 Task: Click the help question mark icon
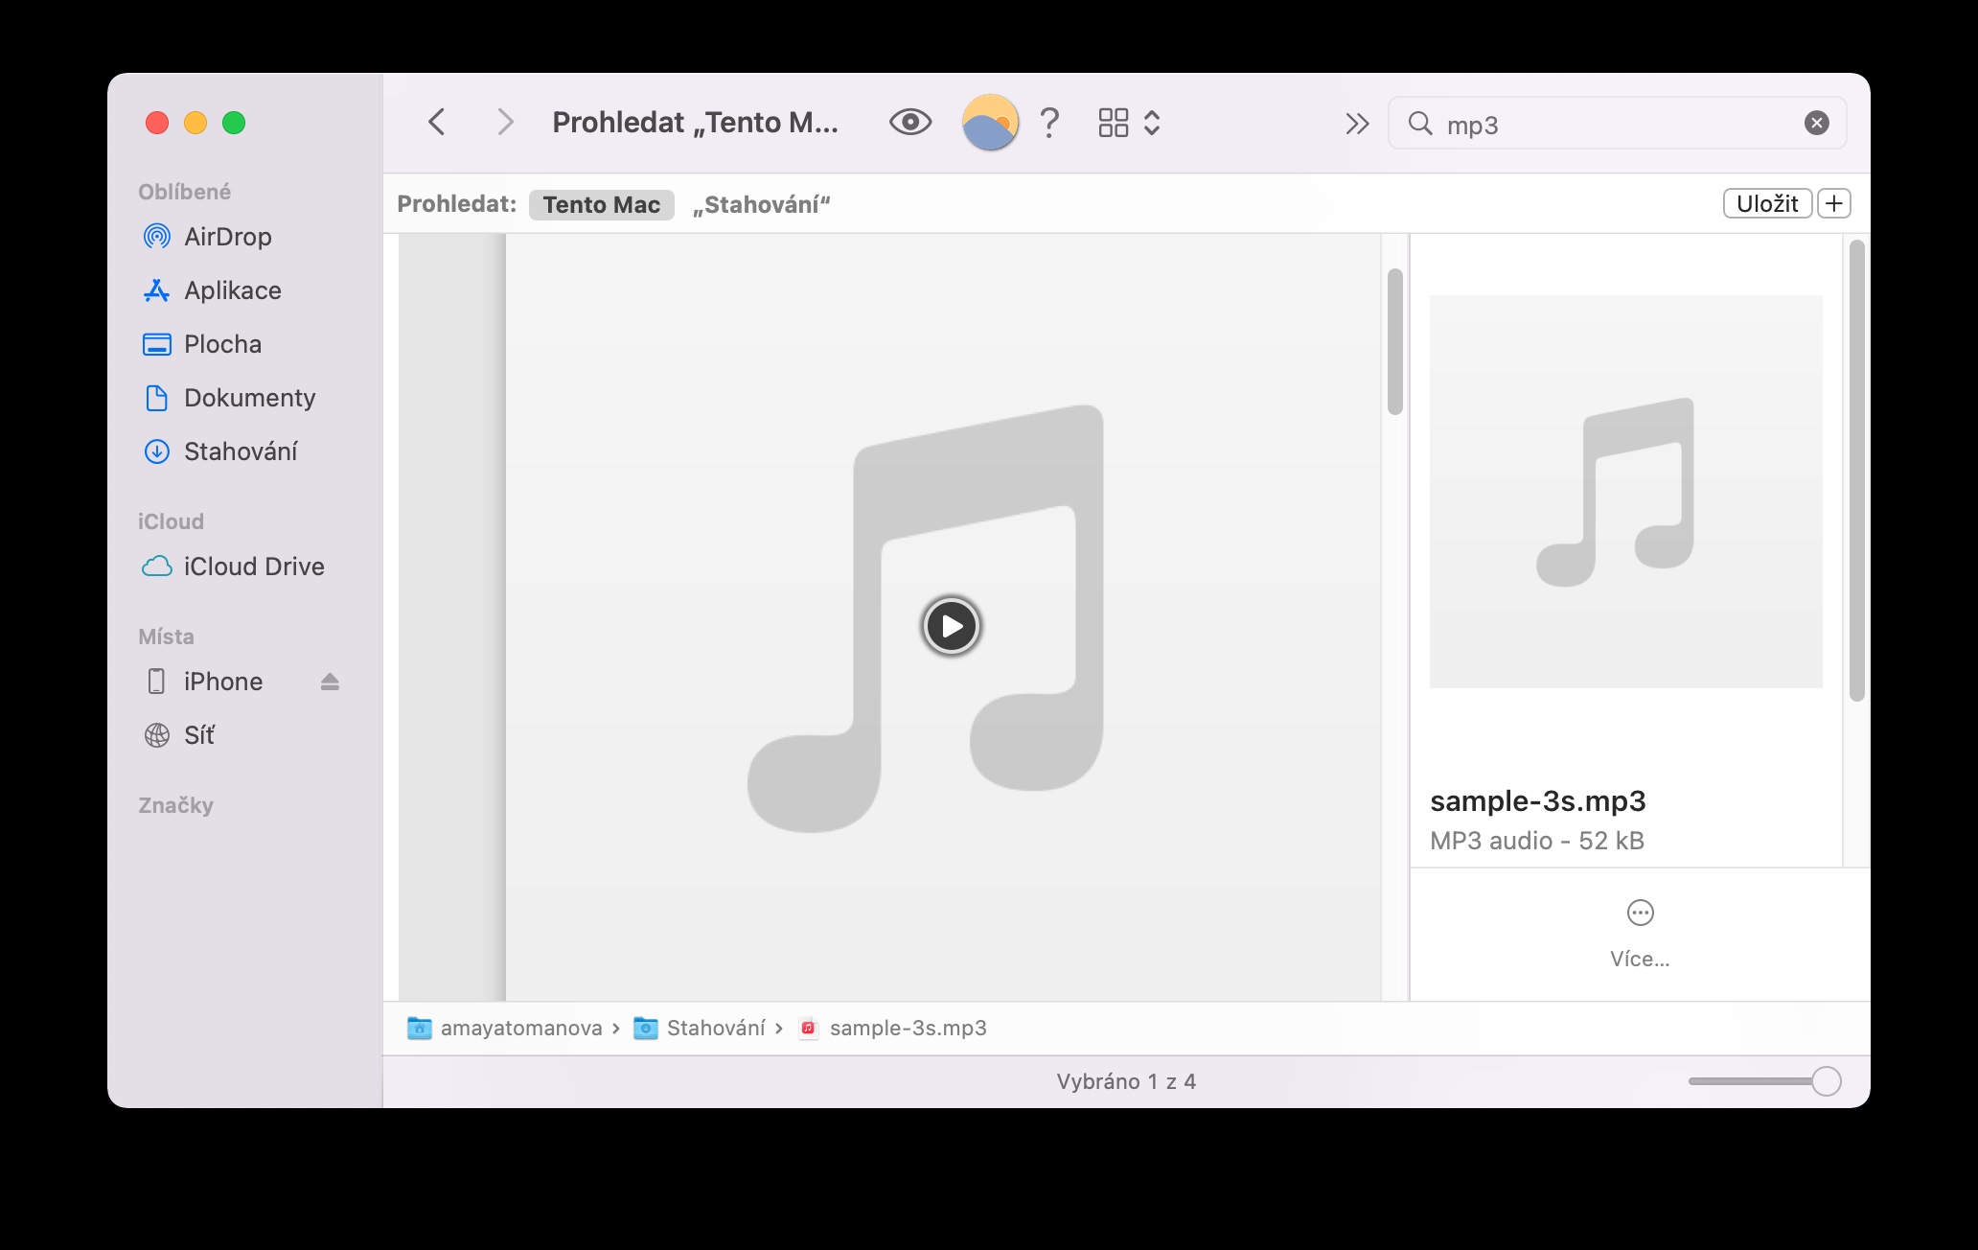1049,123
